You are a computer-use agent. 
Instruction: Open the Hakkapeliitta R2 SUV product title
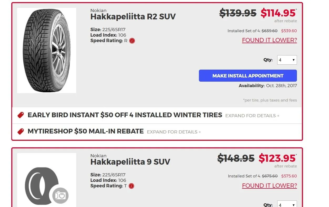133,17
